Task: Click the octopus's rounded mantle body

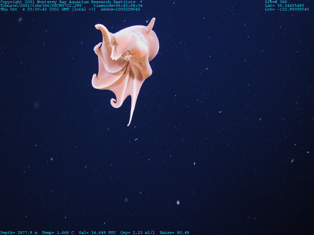Action: tap(144, 43)
